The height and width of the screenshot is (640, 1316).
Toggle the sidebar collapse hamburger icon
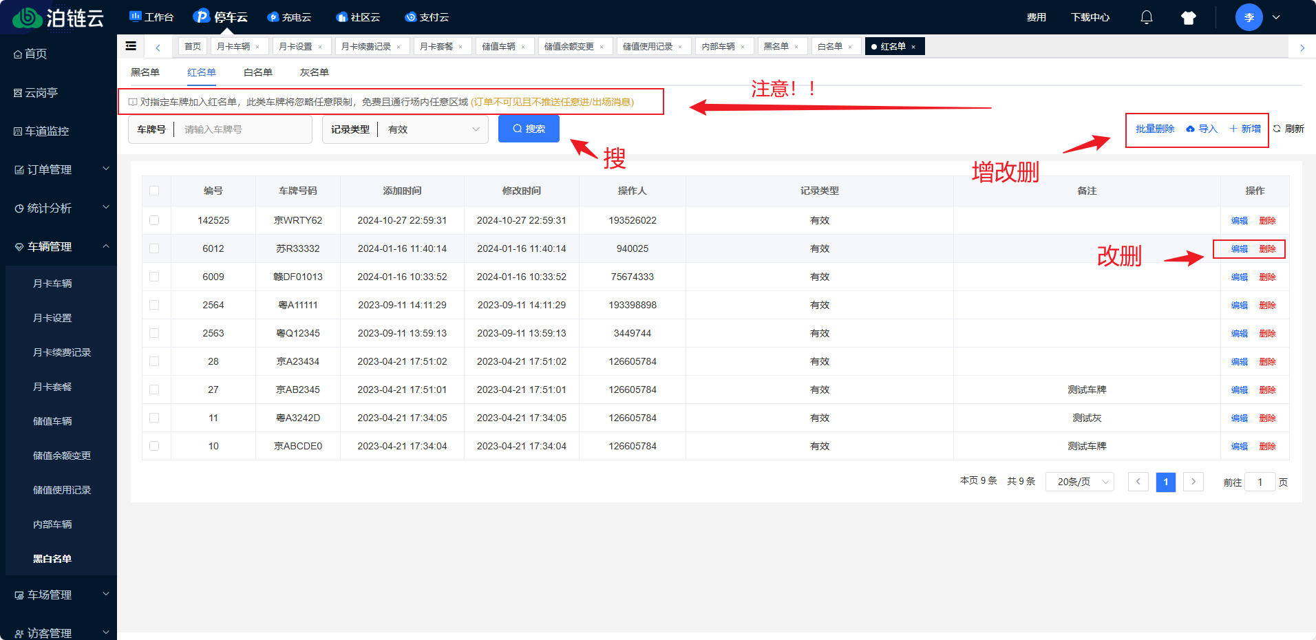131,46
